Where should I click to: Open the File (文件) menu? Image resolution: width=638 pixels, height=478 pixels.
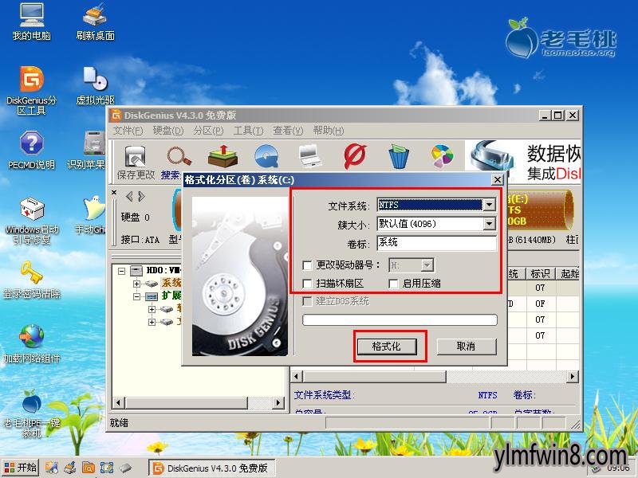pos(128,131)
